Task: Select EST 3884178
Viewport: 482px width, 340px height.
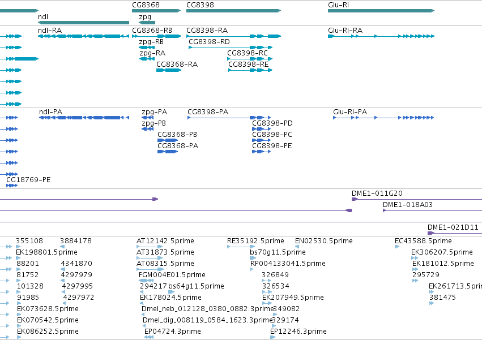Action: point(63,247)
